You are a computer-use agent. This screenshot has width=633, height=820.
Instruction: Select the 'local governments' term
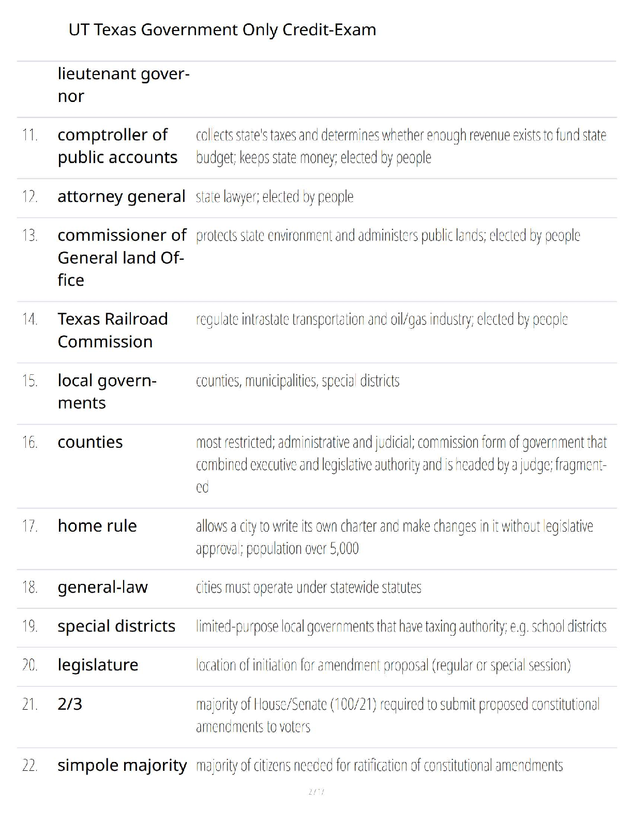point(107,392)
